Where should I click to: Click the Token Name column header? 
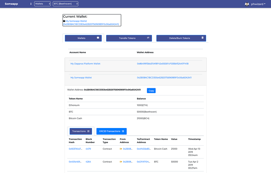pyautogui.click(x=76, y=99)
